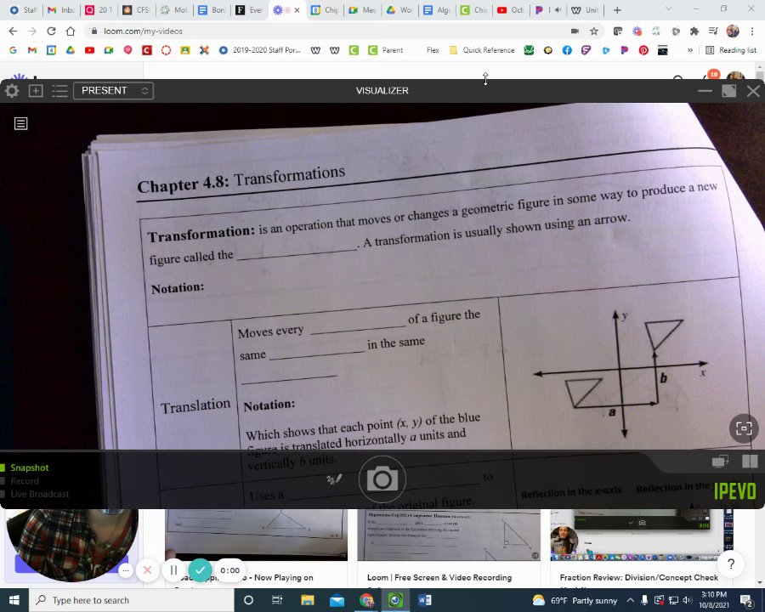765x612 pixels.
Task: Click the Chrome back arrow
Action: [13, 31]
